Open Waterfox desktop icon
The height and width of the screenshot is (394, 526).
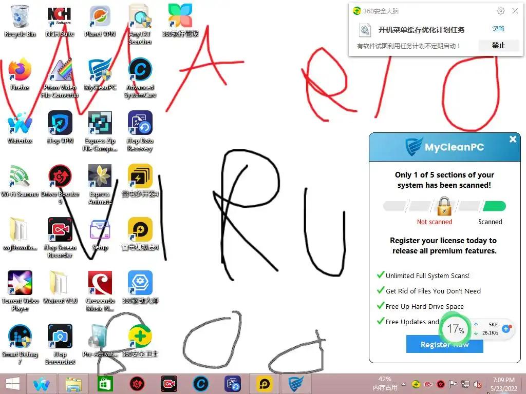(20, 128)
